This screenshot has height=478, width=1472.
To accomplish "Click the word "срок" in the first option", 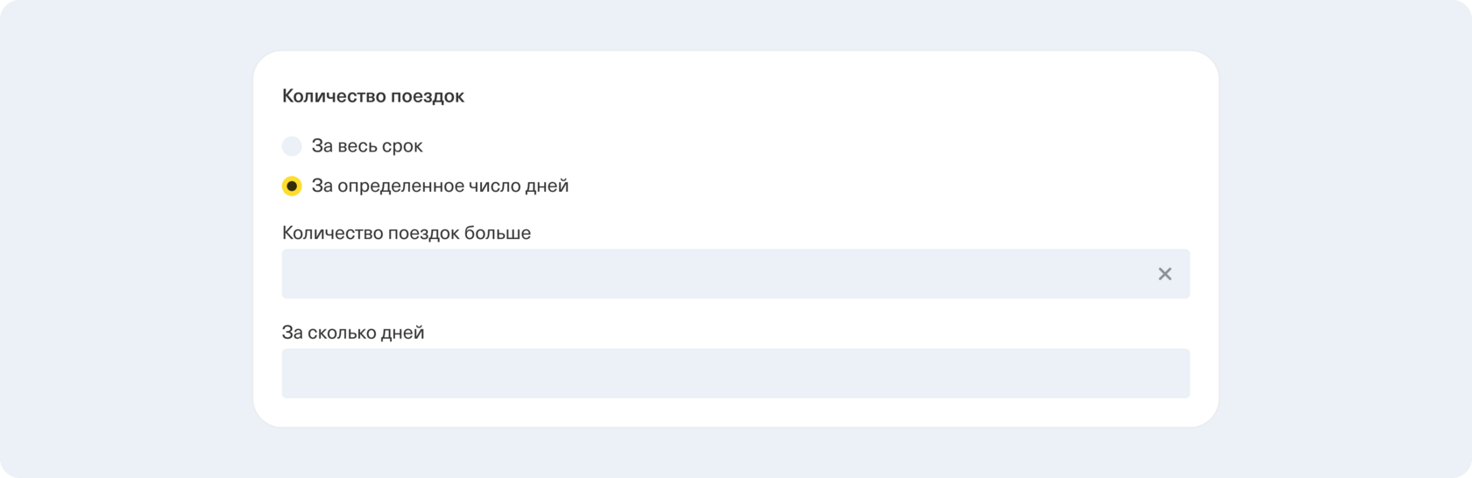I will (x=403, y=146).
